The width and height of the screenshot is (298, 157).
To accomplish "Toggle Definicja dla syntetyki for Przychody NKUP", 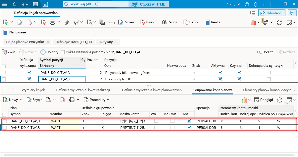I will tap(269, 79).
